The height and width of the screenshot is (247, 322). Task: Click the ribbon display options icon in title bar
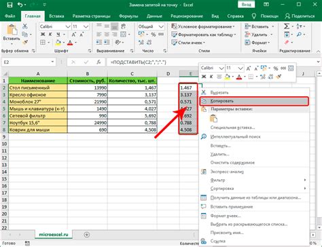pyautogui.click(x=266, y=5)
